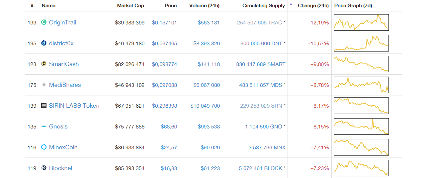The image size is (425, 178).
Task: Click the SmartCash coin logo icon
Action: pyautogui.click(x=43, y=64)
